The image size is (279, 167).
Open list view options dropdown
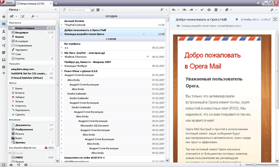coord(102,10)
